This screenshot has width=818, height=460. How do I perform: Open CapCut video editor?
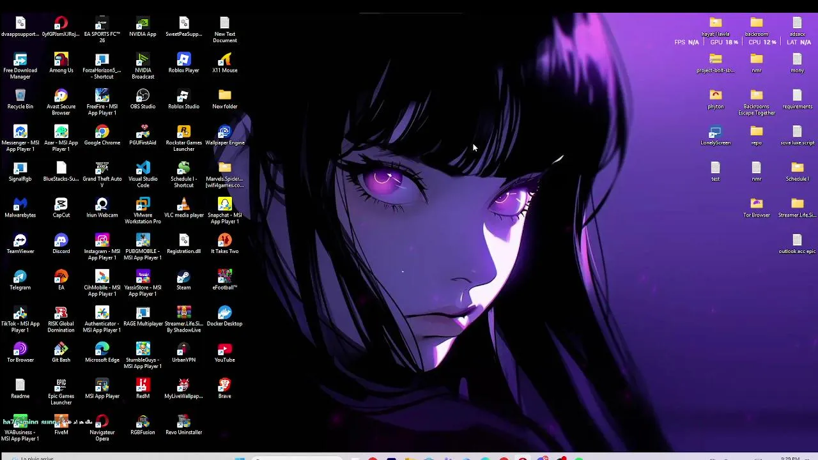[61, 208]
